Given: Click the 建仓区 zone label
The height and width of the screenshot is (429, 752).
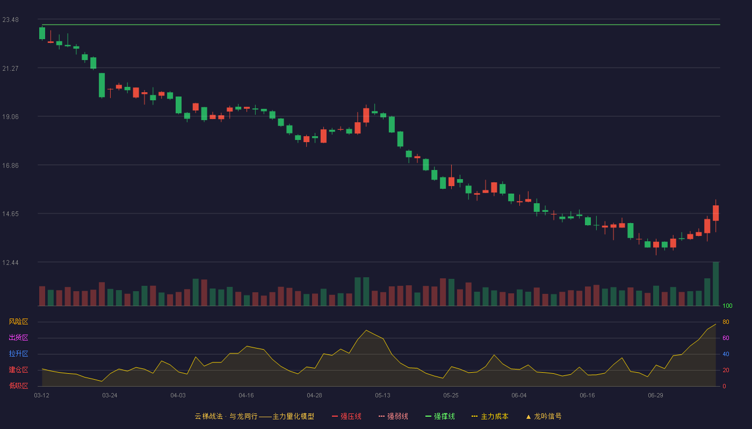Looking at the screenshot, I should point(18,370).
